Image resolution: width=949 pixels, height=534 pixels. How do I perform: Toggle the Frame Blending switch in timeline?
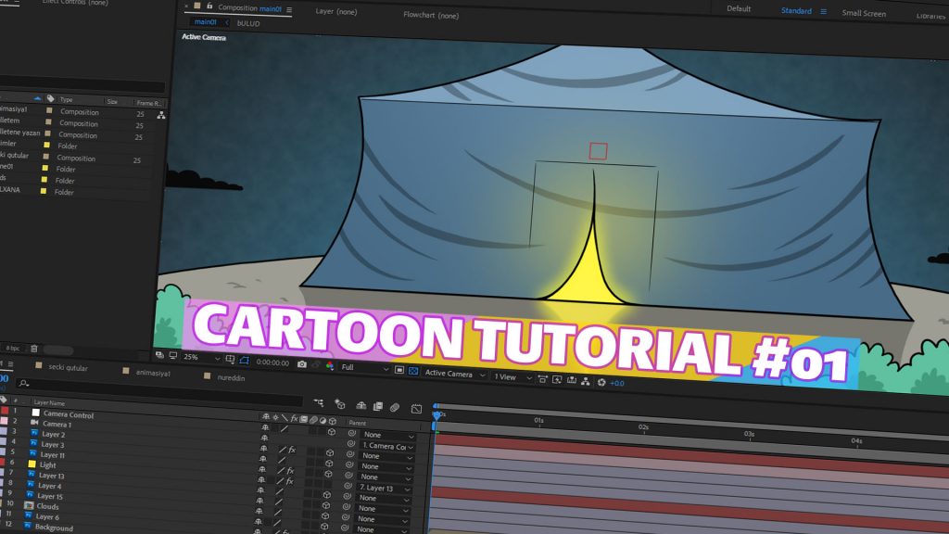pos(378,406)
